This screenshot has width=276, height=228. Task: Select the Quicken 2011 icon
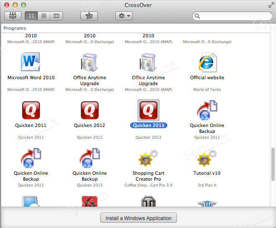click(31, 110)
